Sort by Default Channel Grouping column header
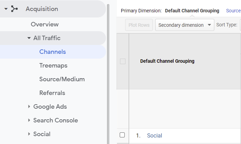The height and width of the screenshot is (144, 241). [167, 61]
